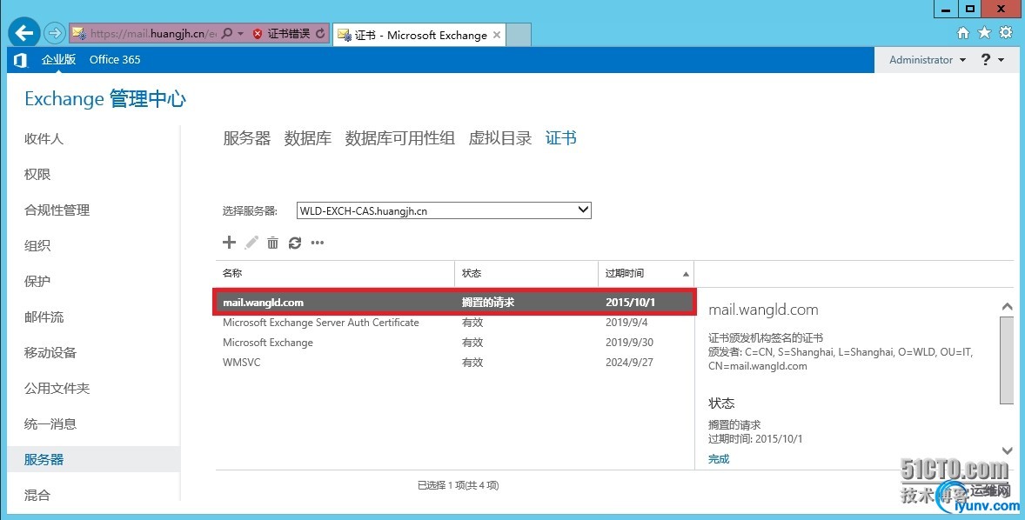Open more options ellipsis menu

pos(318,243)
